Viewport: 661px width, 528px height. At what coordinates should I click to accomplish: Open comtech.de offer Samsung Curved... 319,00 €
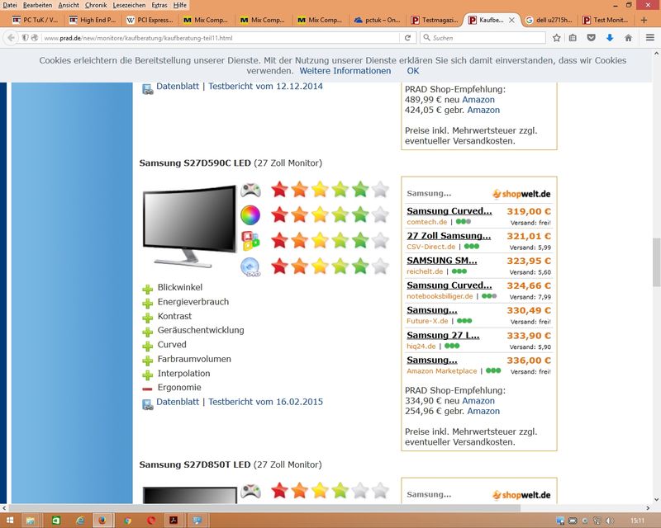coord(449,211)
